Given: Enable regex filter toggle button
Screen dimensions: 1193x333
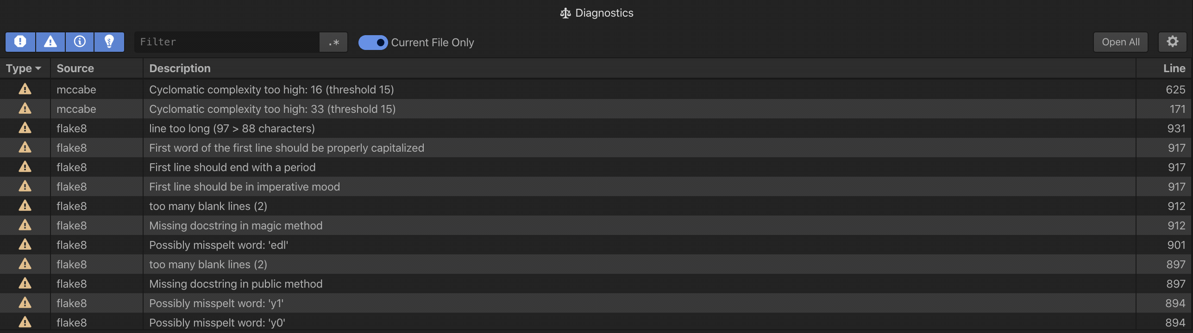Looking at the screenshot, I should coord(333,43).
